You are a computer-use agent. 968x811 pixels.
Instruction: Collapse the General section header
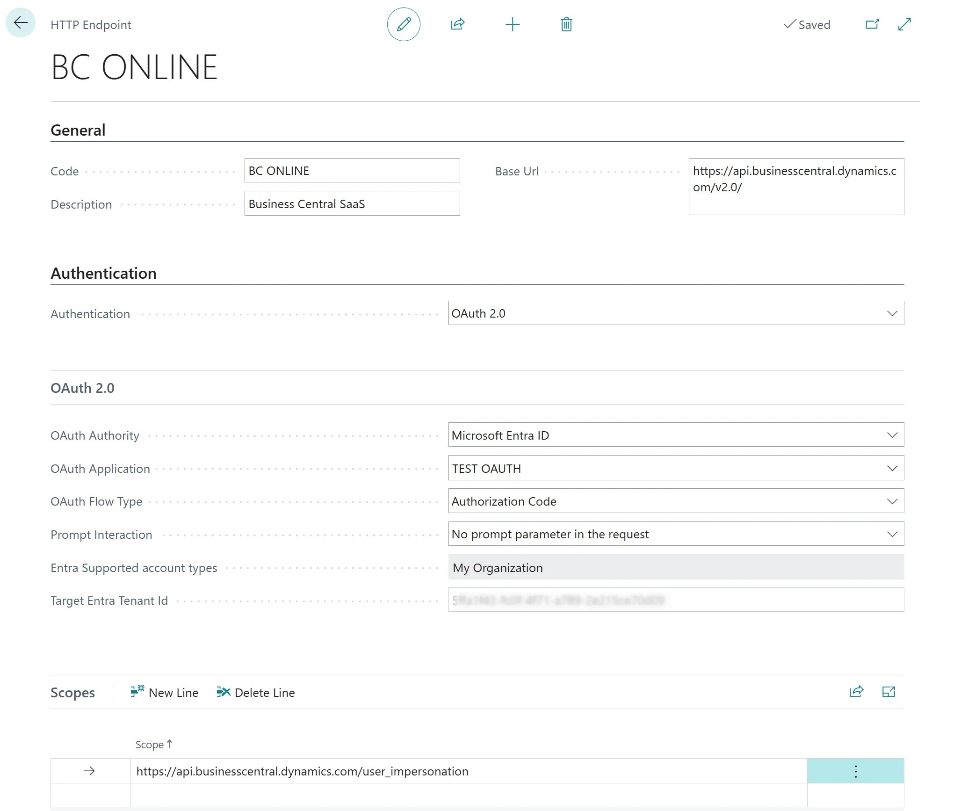(78, 130)
